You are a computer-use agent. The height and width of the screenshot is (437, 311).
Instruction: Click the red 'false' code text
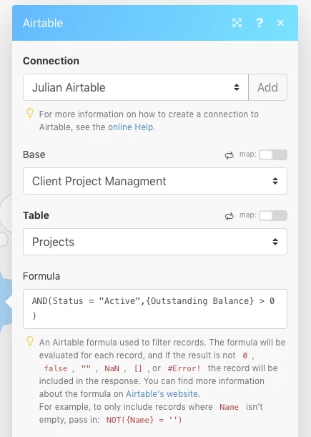tap(56, 368)
